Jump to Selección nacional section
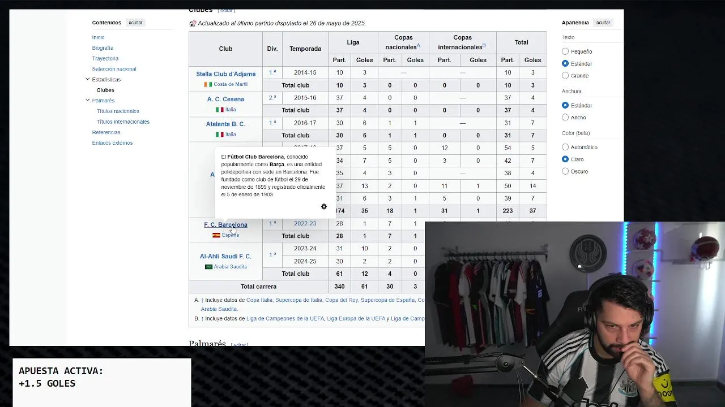 (x=114, y=69)
